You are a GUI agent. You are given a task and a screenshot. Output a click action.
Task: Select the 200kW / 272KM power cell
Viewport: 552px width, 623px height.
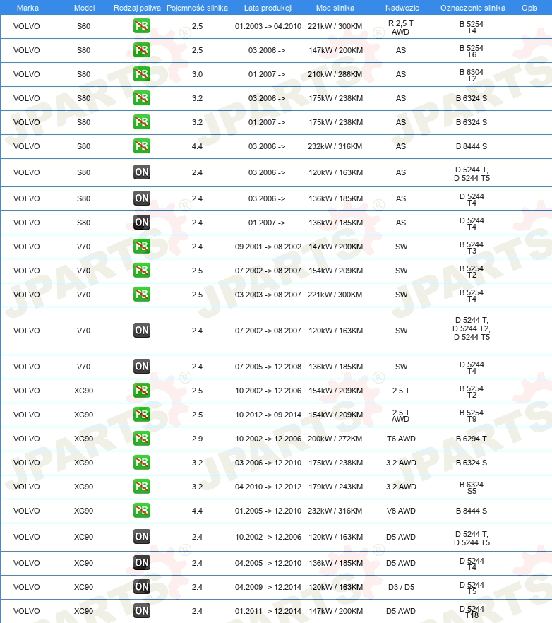pyautogui.click(x=335, y=438)
